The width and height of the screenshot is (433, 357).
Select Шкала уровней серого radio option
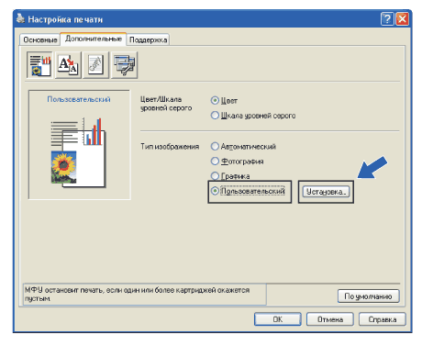[215, 116]
